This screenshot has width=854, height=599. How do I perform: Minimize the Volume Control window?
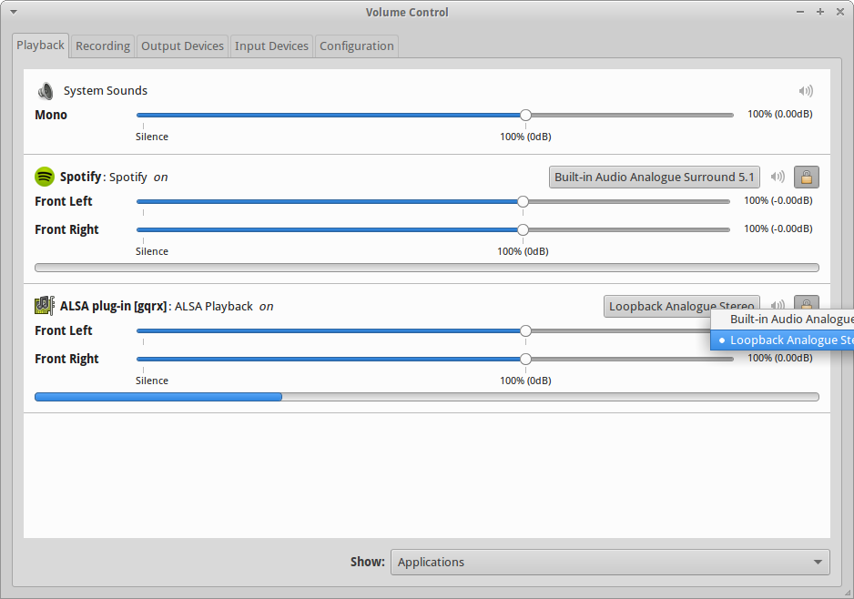coord(800,12)
